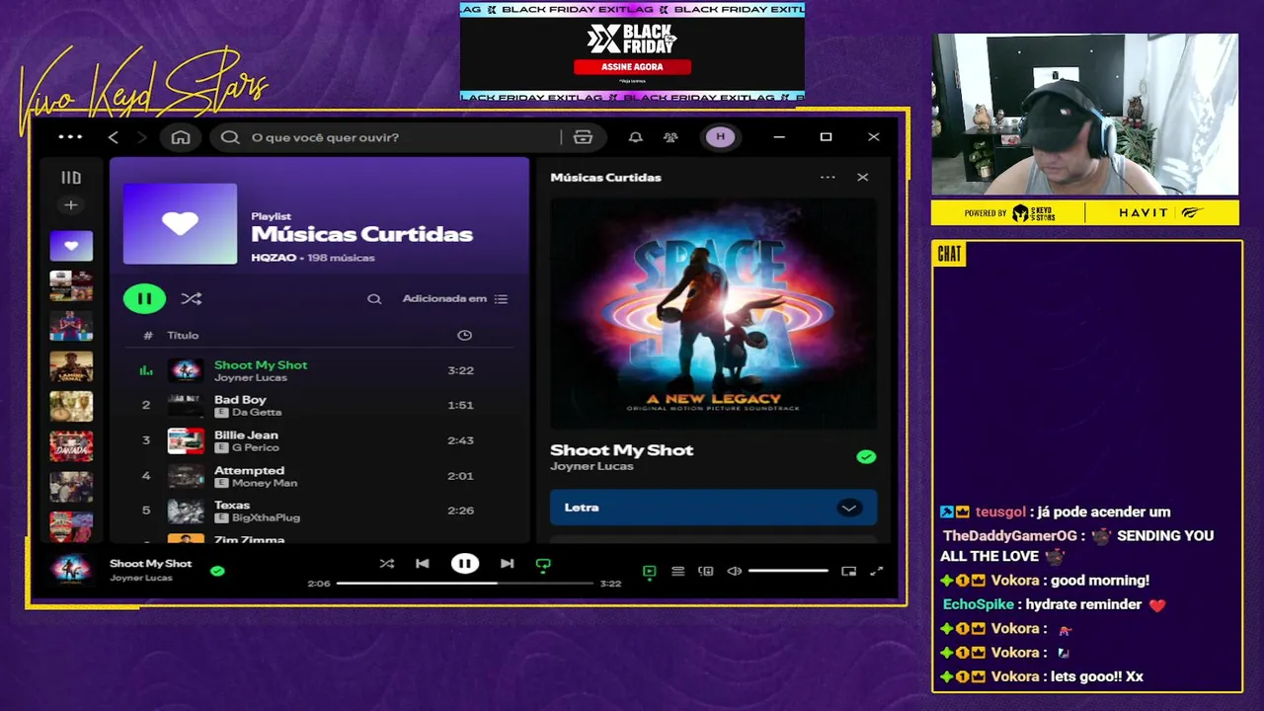Click the 'Músicas Curtidas' playlist heading
Viewport: 1264px width, 711px height.
pyautogui.click(x=361, y=234)
